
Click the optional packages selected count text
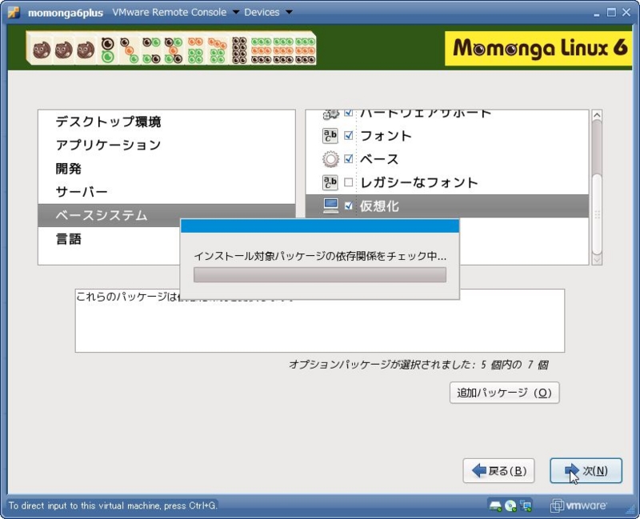tap(418, 365)
